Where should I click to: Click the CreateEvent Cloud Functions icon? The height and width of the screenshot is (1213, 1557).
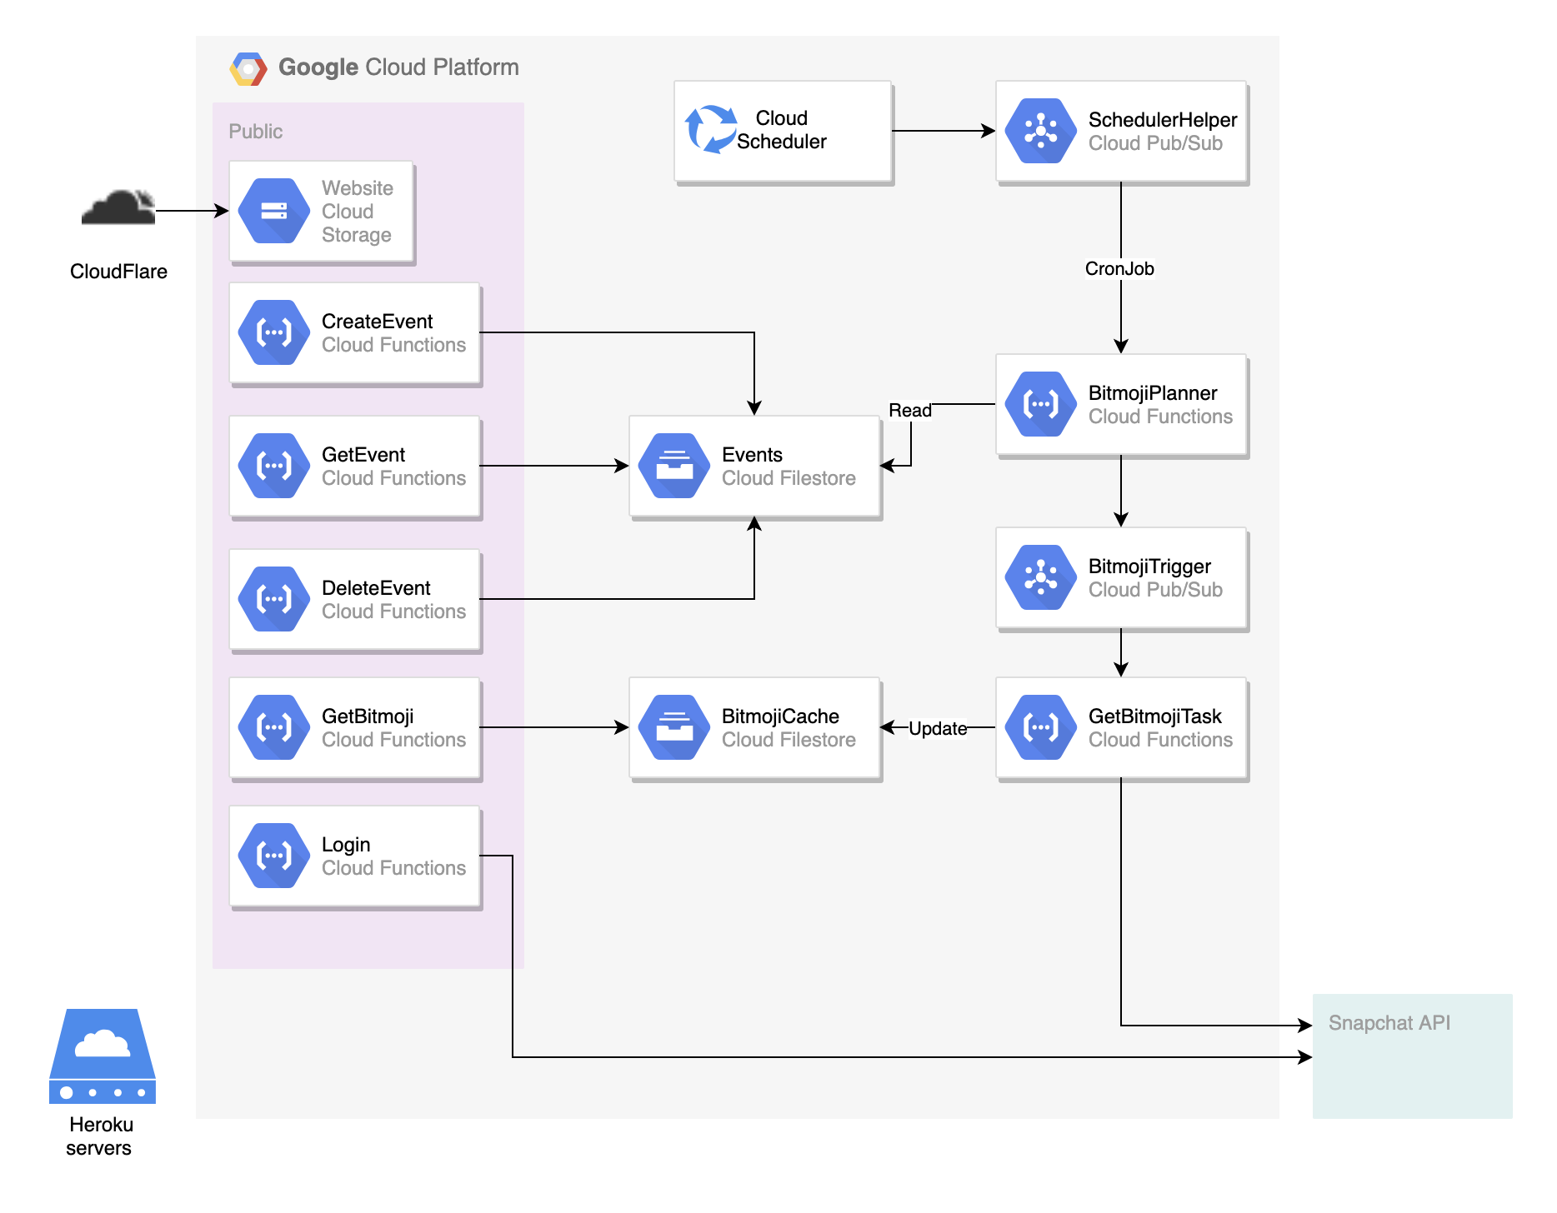(x=274, y=332)
